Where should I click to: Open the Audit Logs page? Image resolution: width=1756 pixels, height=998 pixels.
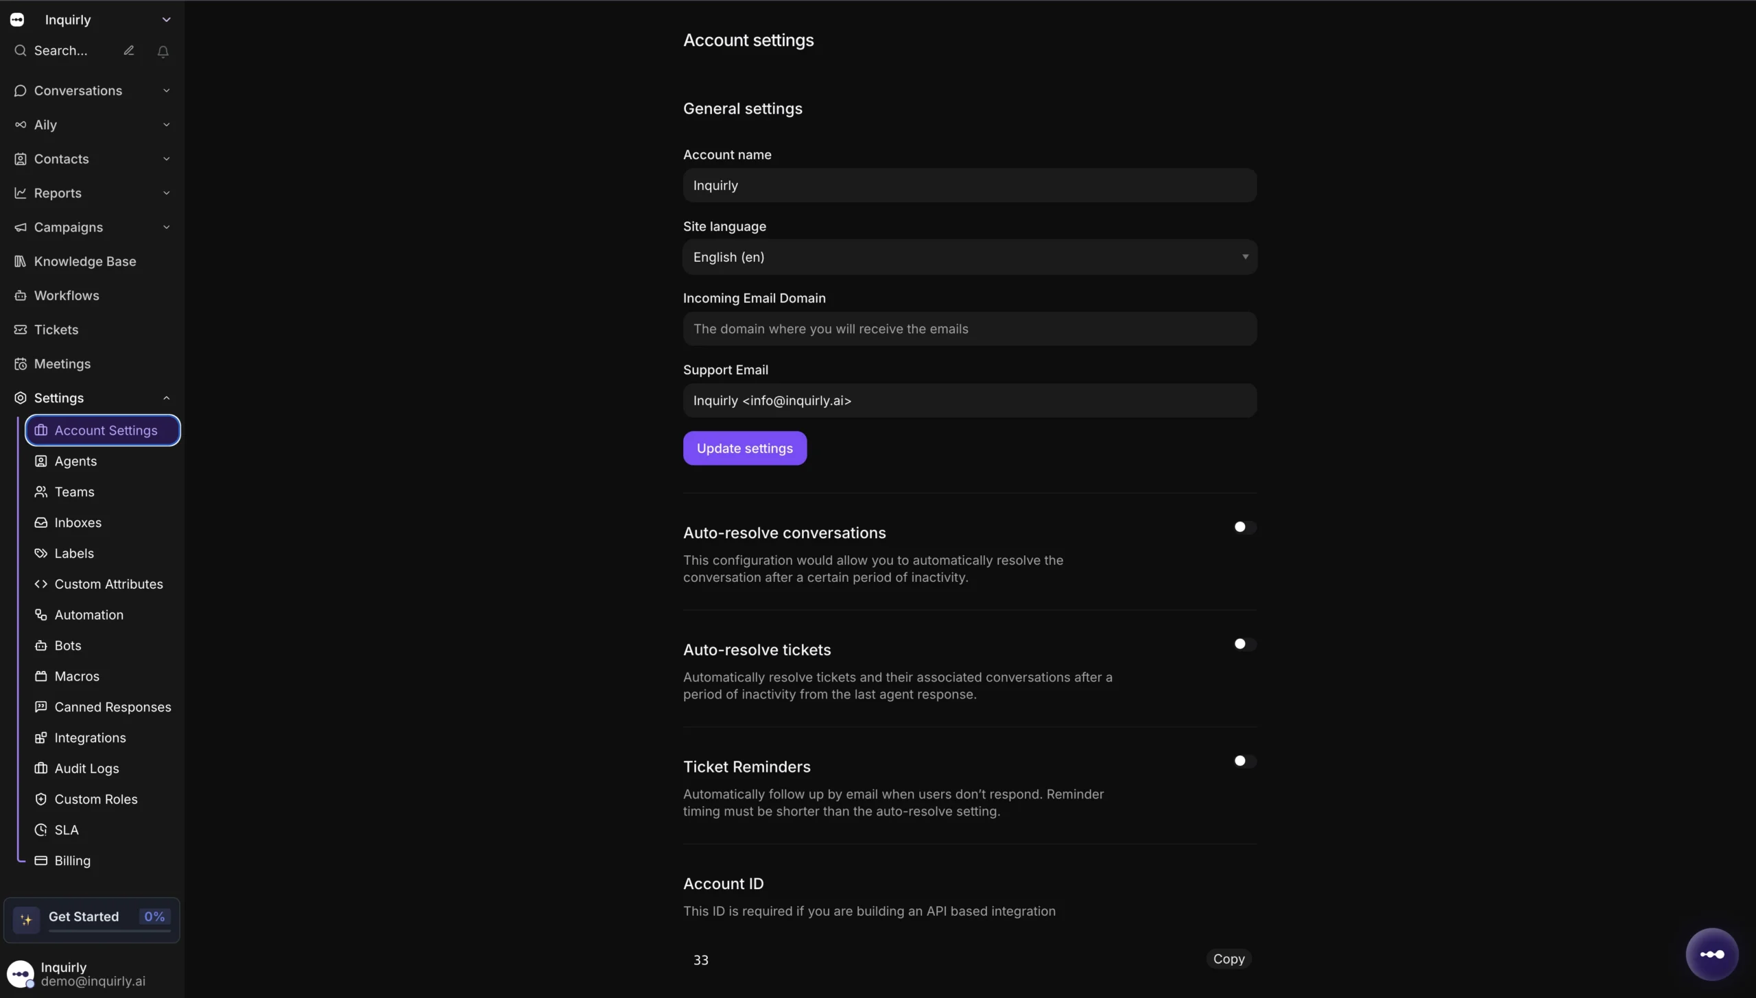(x=103, y=768)
